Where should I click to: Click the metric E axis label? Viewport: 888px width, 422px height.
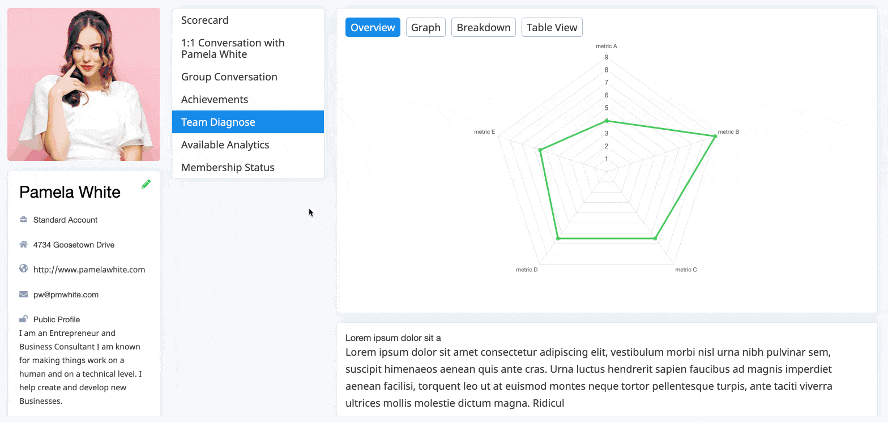tap(485, 132)
